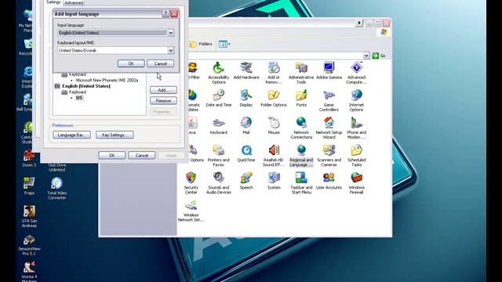Viewport: 502px width, 282px height.
Task: Open QuickTime icon
Action: coord(246,154)
